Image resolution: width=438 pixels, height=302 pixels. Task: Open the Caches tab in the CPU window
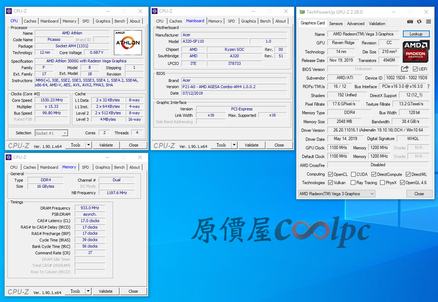[30, 21]
